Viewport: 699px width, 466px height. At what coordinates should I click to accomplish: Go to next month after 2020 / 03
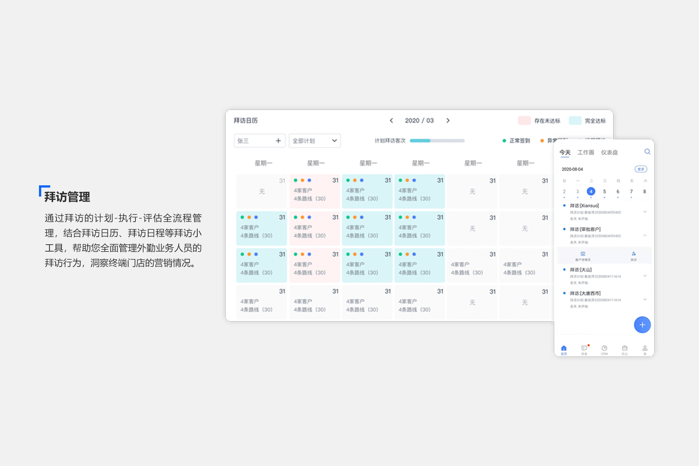[x=448, y=121]
